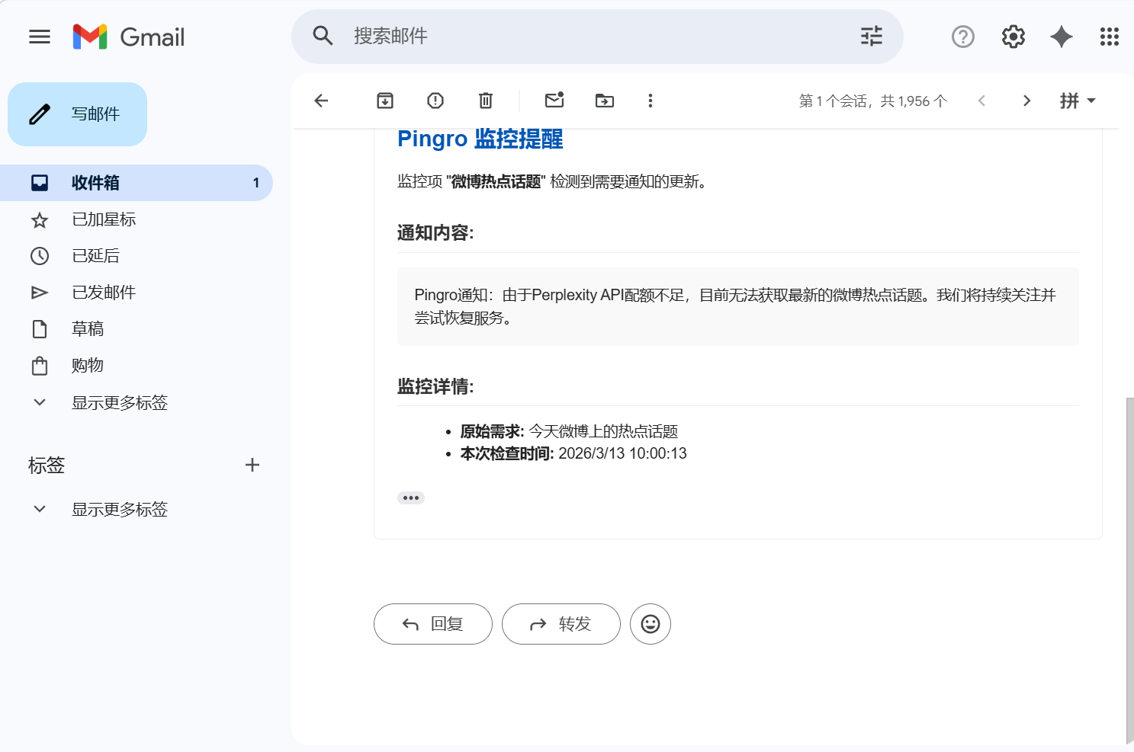Click the 标签 section heading

[x=47, y=465]
